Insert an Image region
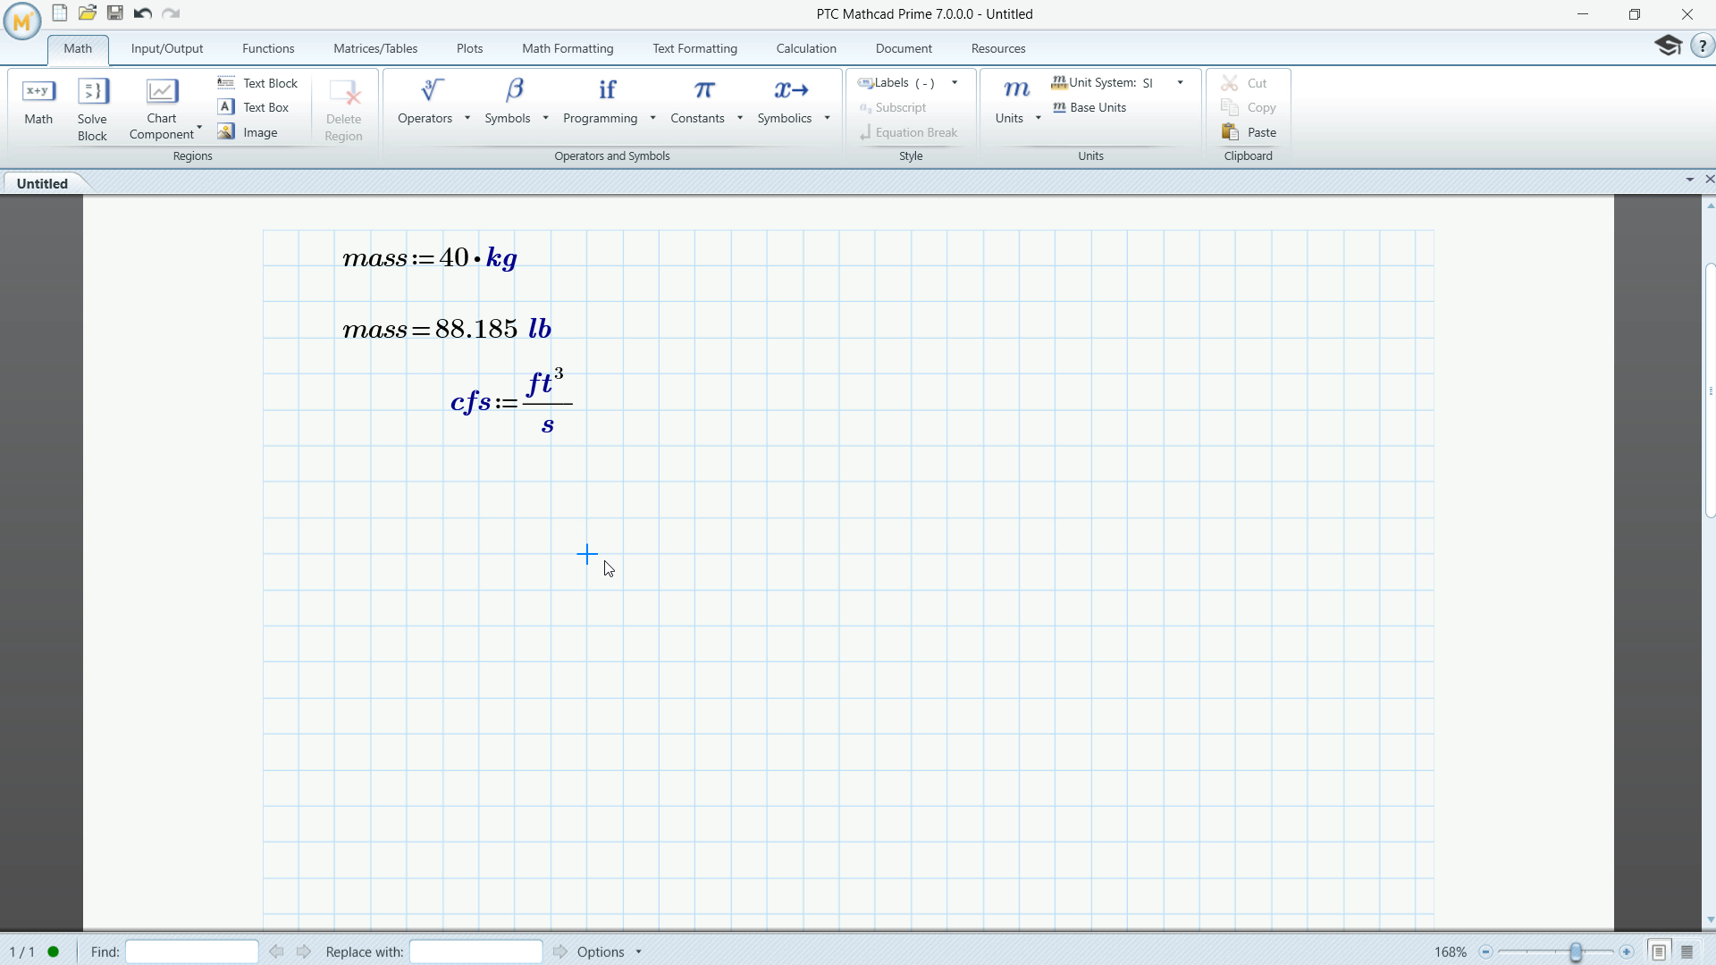Screen dimensions: 1716x965 [248, 132]
